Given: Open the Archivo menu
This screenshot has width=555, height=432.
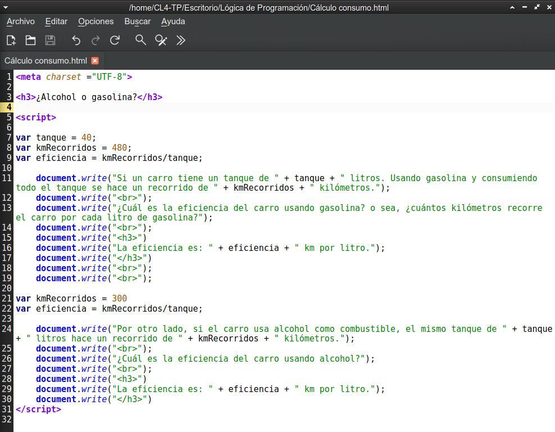Looking at the screenshot, I should 21,21.
